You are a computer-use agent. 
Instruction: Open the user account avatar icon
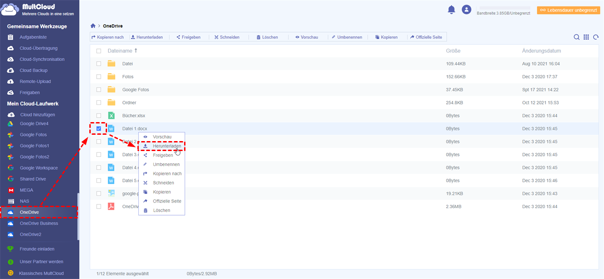(466, 9)
